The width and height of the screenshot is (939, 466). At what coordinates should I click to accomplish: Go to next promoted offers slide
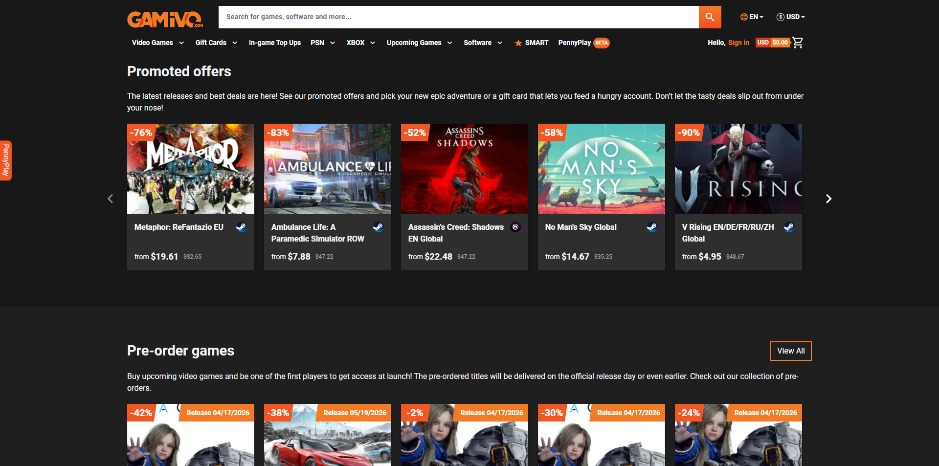click(x=828, y=199)
